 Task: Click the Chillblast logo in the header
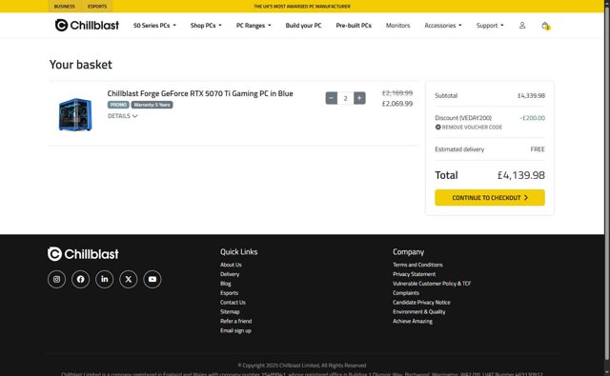[87, 26]
